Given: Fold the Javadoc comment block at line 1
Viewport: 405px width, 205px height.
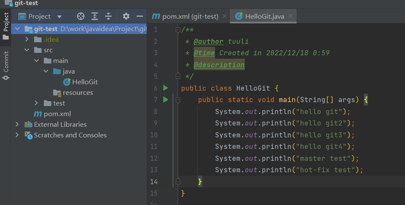Looking at the screenshot, I should click(178, 30).
